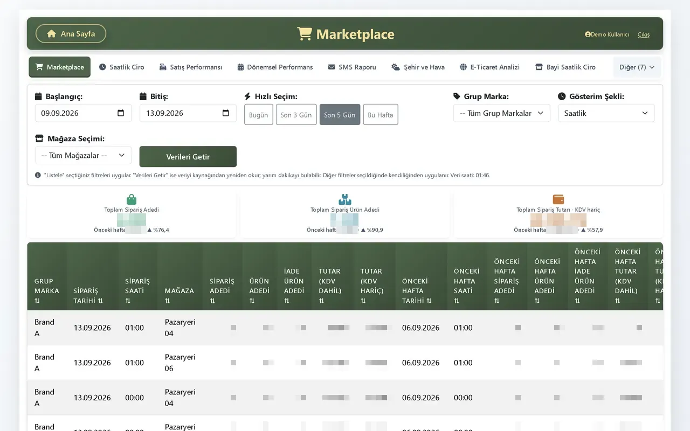Open the Bayi Saatlik Ciro tab

click(x=565, y=67)
